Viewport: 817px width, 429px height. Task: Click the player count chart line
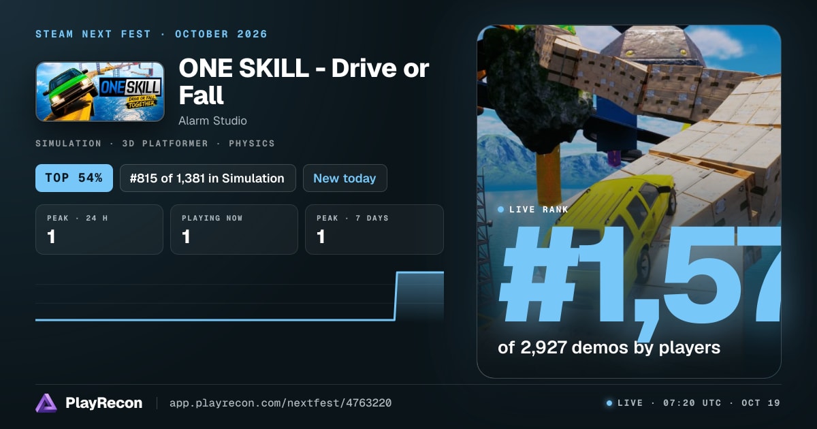point(240,296)
